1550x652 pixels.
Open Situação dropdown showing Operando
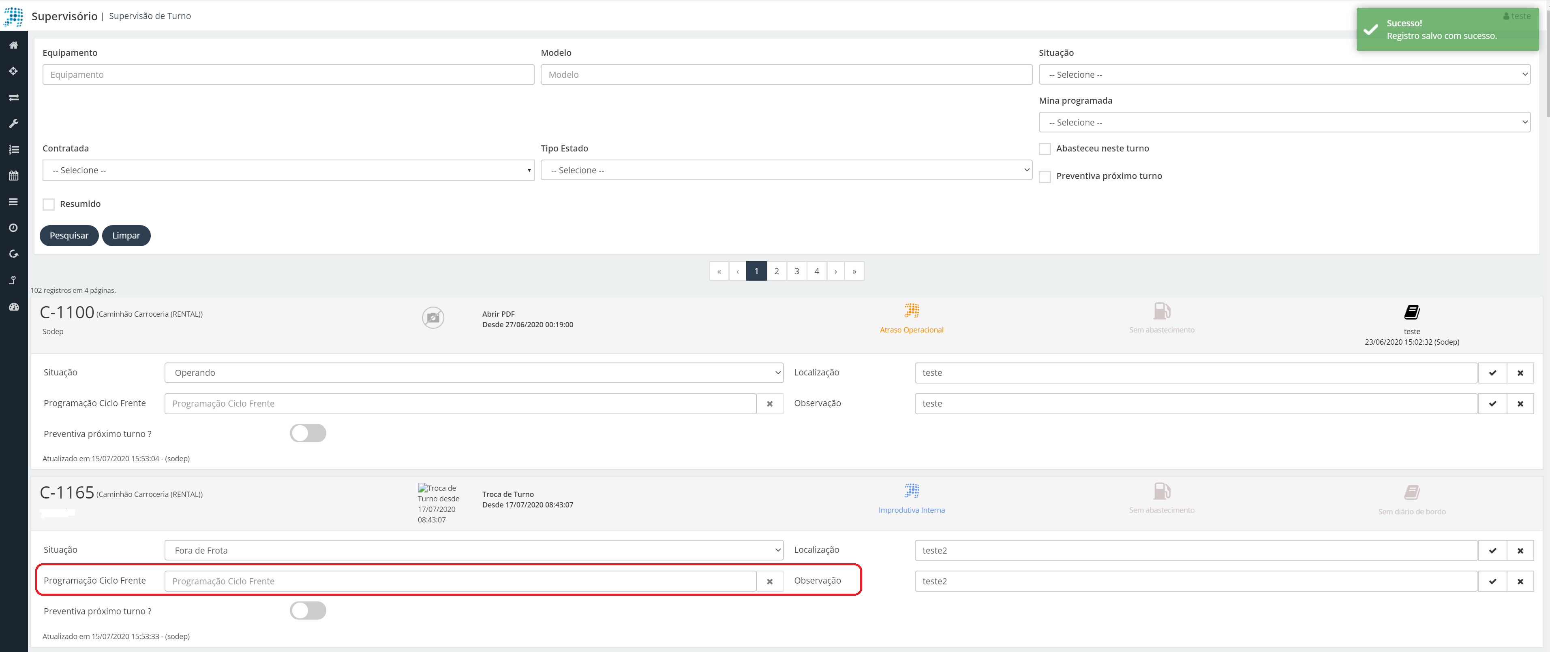click(473, 373)
